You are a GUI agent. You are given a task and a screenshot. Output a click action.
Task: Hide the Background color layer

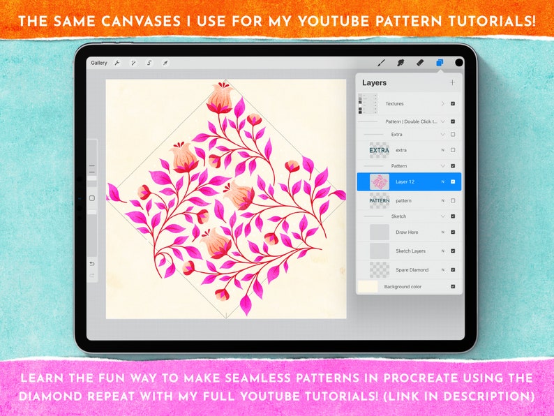tap(453, 287)
